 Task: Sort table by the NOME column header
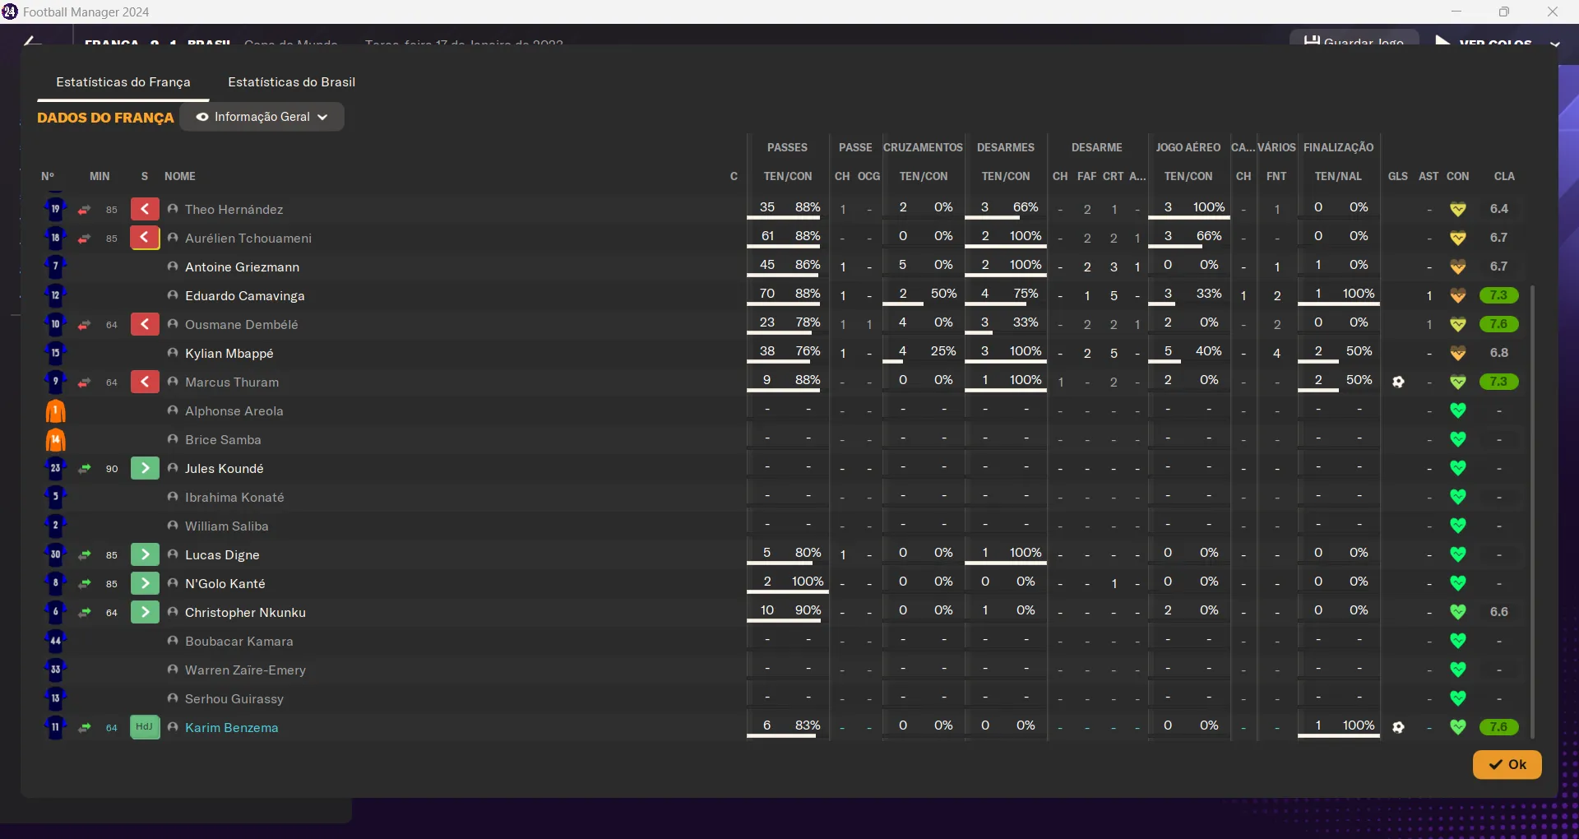[x=180, y=177]
